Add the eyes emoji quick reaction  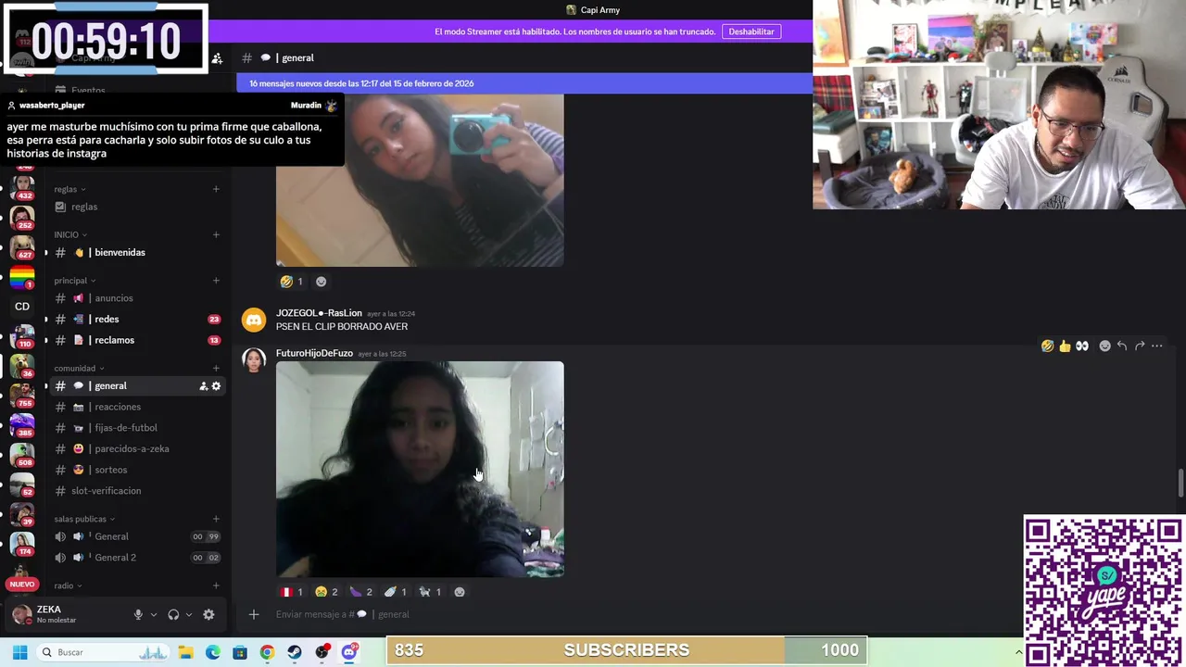pyautogui.click(x=1082, y=346)
